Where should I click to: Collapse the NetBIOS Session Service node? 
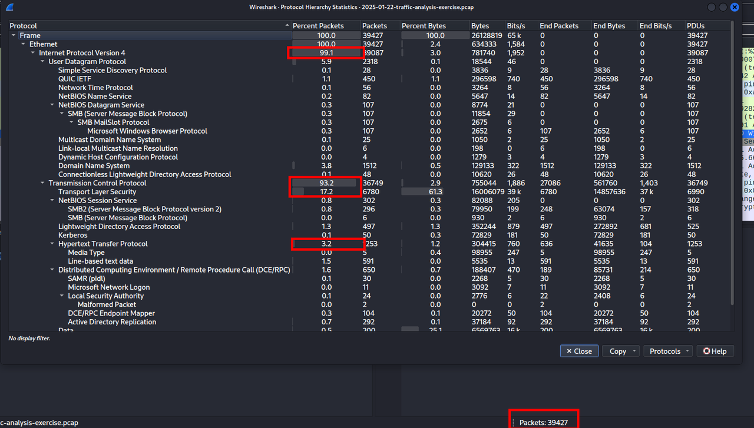click(52, 201)
